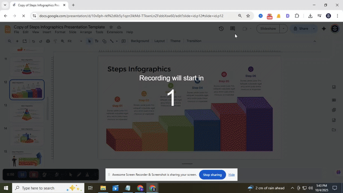Click the Undo arrow in toolbar

point(34,41)
